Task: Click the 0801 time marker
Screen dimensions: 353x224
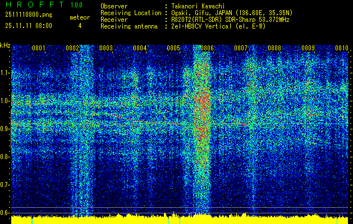Action: [x=38, y=48]
